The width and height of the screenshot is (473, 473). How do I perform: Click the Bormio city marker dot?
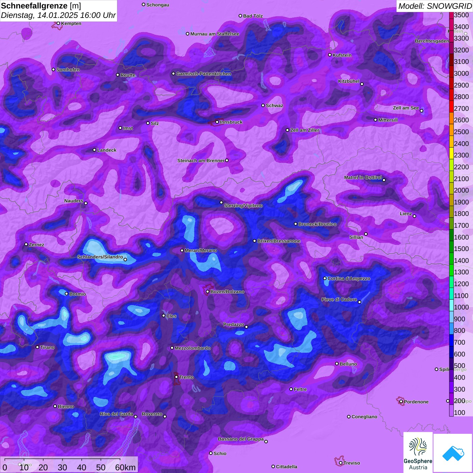click(x=67, y=294)
